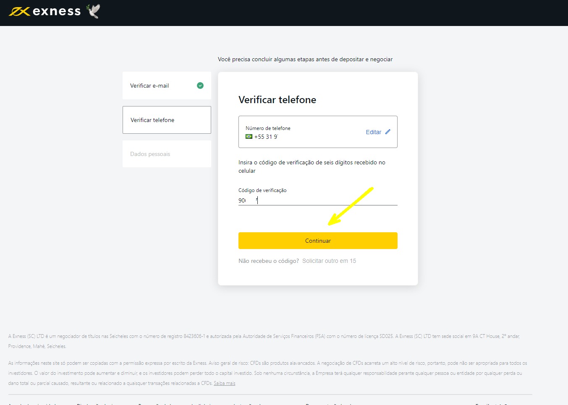The height and width of the screenshot is (405, 568).
Task: Click the Número de telefone label
Action: tap(268, 128)
